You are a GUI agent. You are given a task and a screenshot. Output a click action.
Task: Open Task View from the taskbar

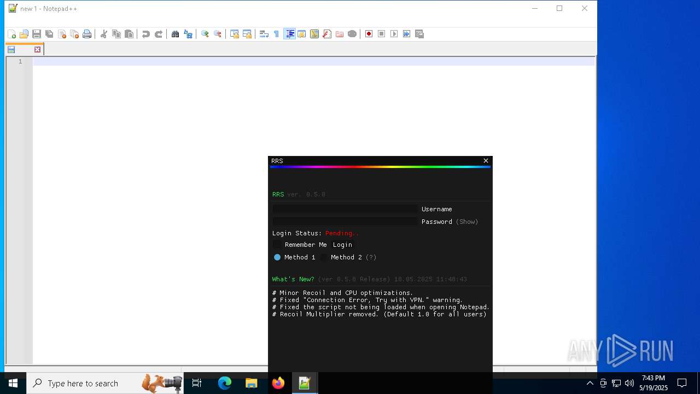point(197,383)
